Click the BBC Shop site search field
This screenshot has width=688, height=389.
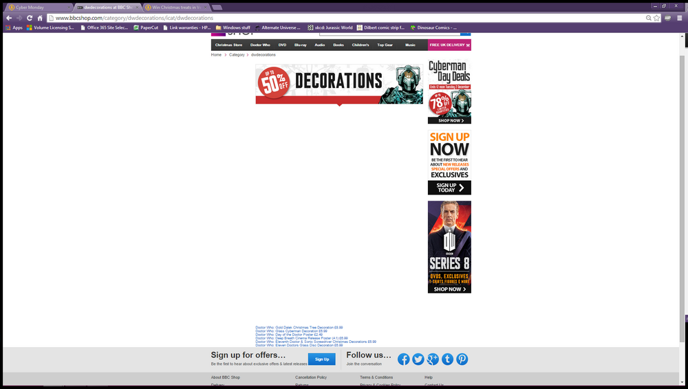point(389,33)
